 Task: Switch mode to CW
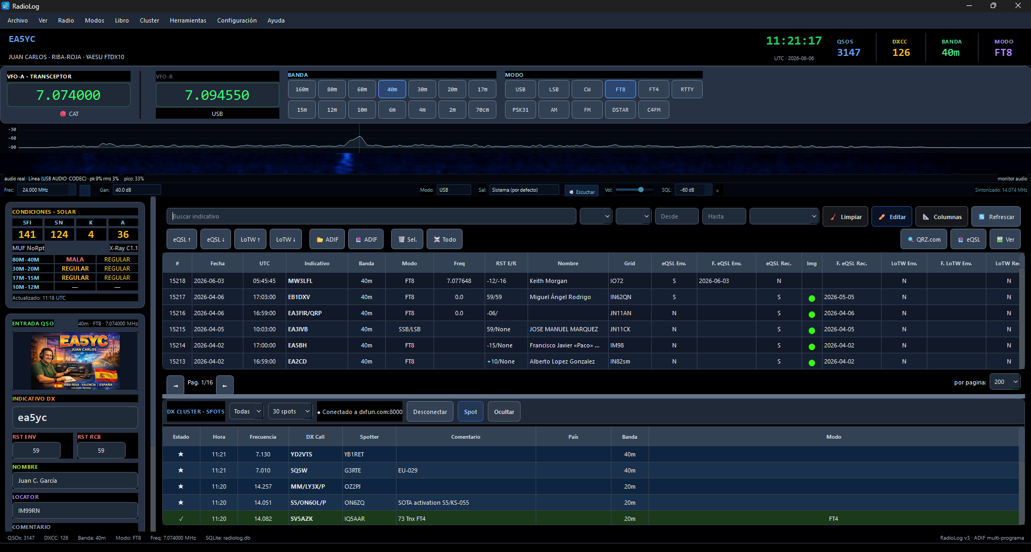(587, 90)
